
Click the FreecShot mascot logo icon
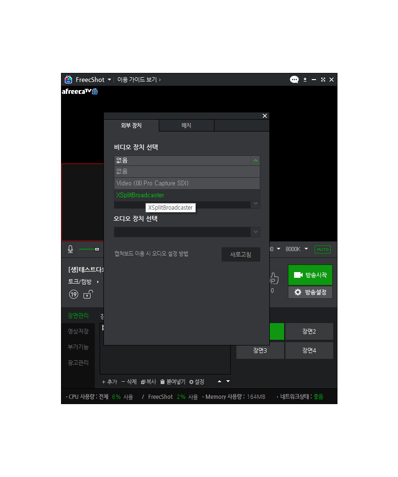pyautogui.click(x=69, y=80)
